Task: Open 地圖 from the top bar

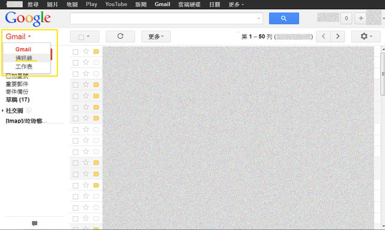Action: 72,4
